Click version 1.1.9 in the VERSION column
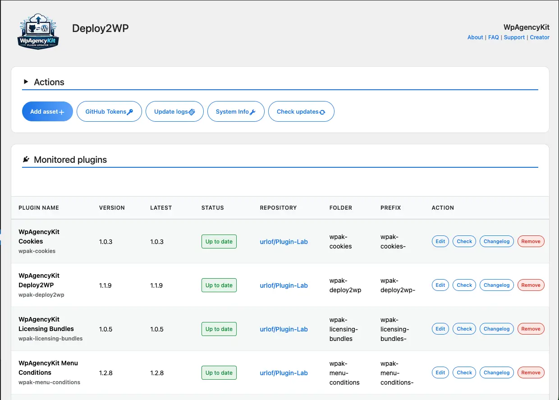Screen dimensions: 559x400 coord(105,285)
